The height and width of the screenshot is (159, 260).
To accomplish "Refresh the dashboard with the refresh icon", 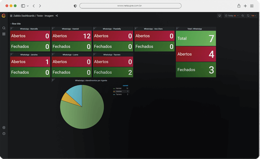I will click(x=248, y=16).
